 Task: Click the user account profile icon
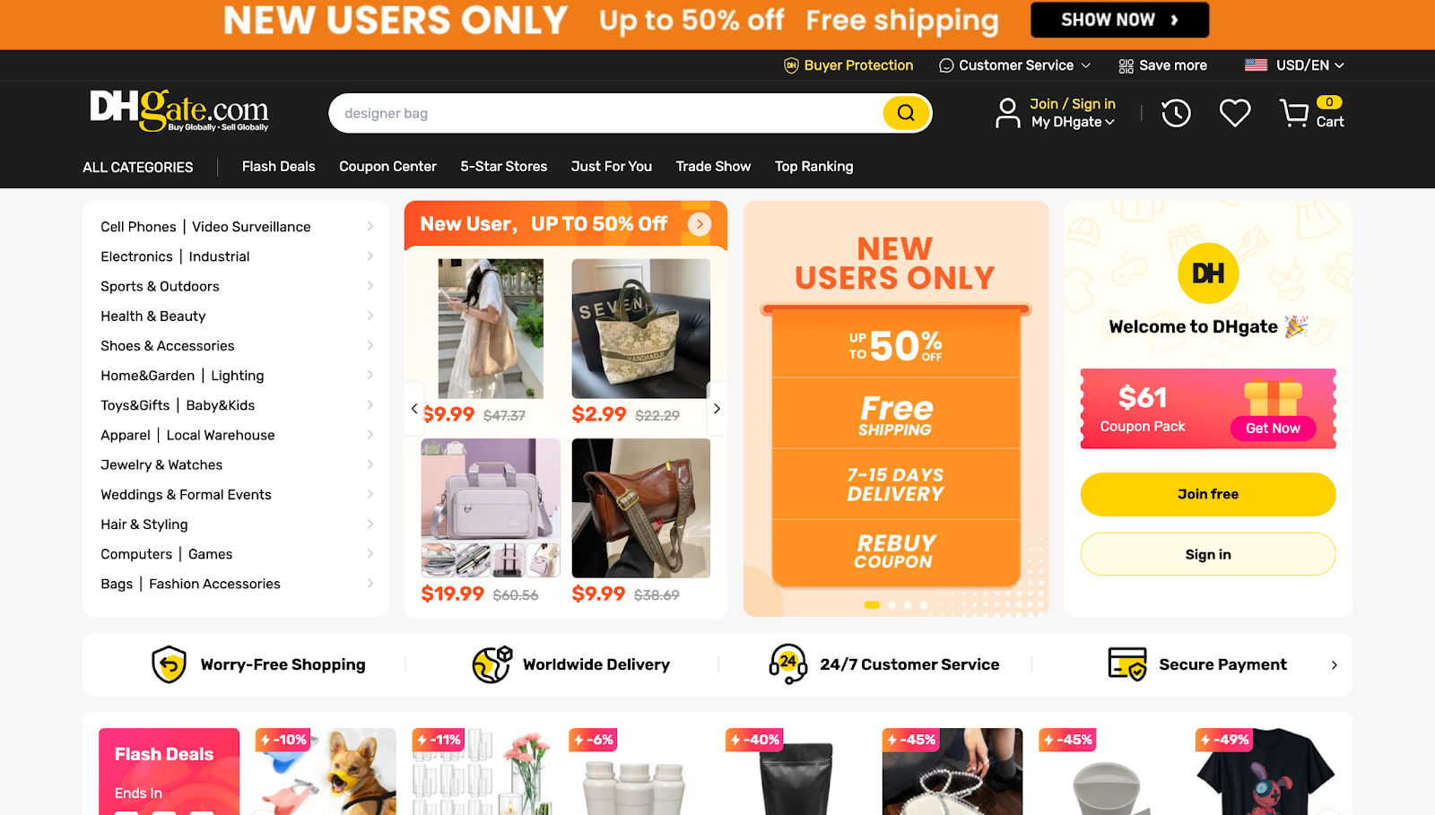coord(1008,113)
